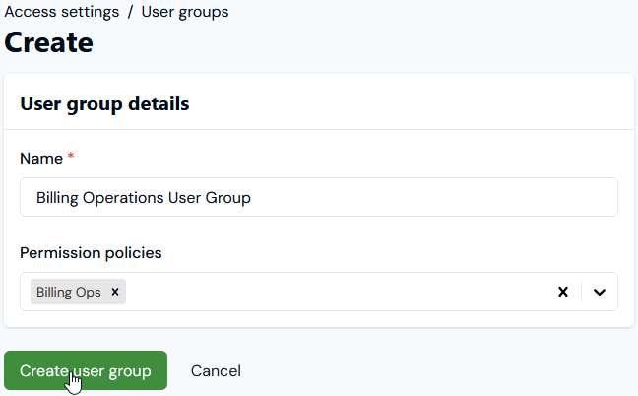Select the Billing Ops chip text
638x396 pixels.
(x=68, y=292)
